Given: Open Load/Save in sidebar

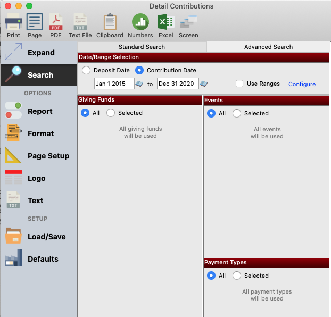Looking at the screenshot, I should coord(38,237).
